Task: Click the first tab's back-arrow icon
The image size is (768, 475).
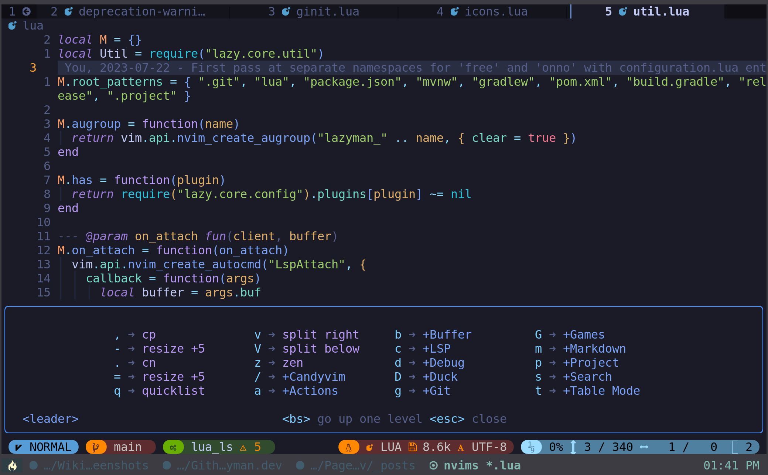Action: pos(26,11)
